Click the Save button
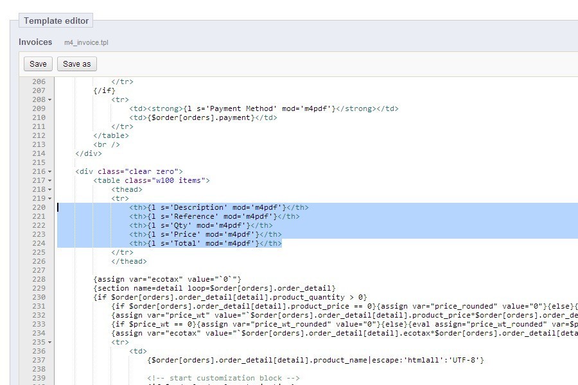This screenshot has width=578, height=385. pyautogui.click(x=38, y=64)
